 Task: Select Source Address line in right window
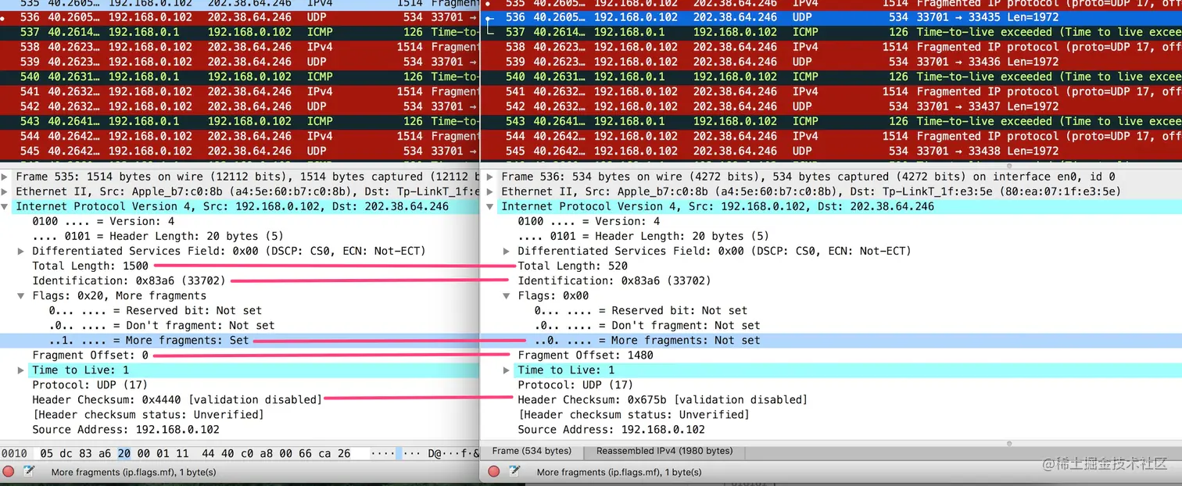611,429
